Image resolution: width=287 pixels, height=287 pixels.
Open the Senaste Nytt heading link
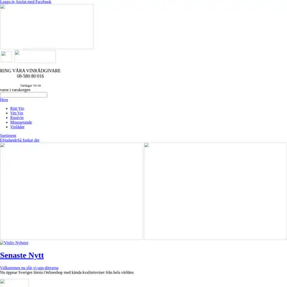(22, 255)
